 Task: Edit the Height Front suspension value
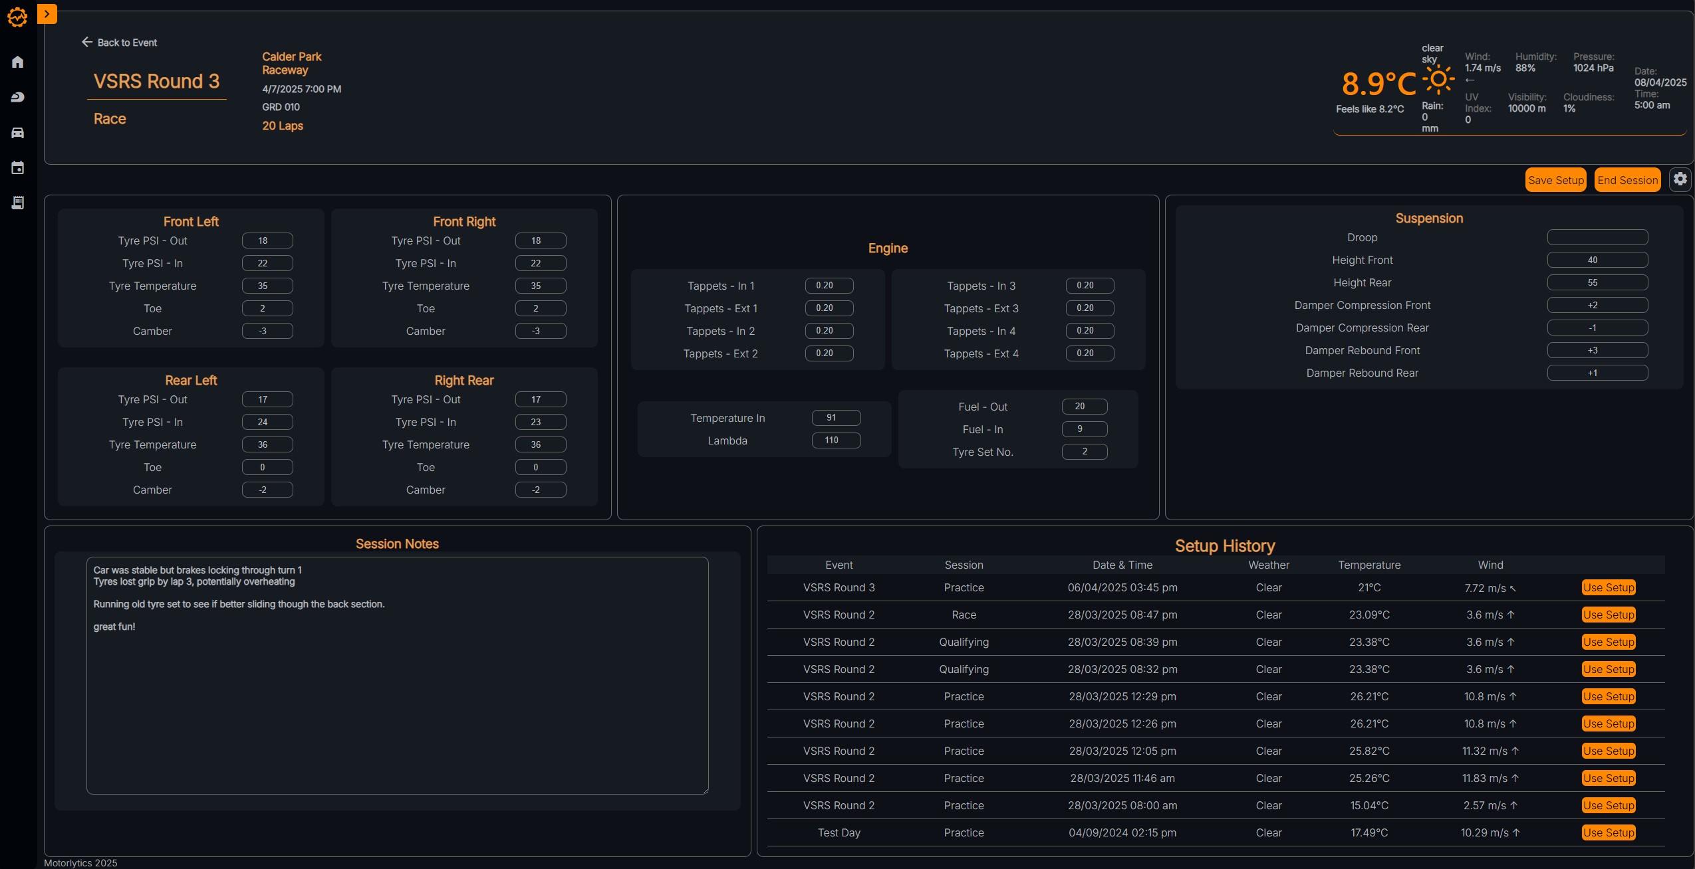1596,260
